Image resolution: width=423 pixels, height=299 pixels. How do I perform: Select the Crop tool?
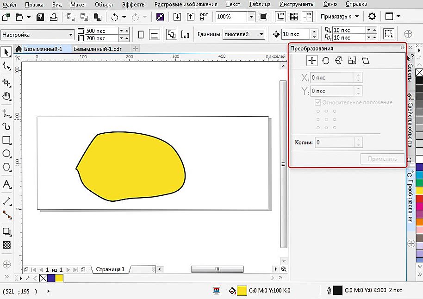[6, 82]
